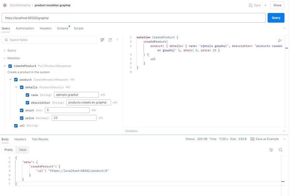Click the FullProductResponse type label
Screen dimensions: 290x196
[x=55, y=66]
